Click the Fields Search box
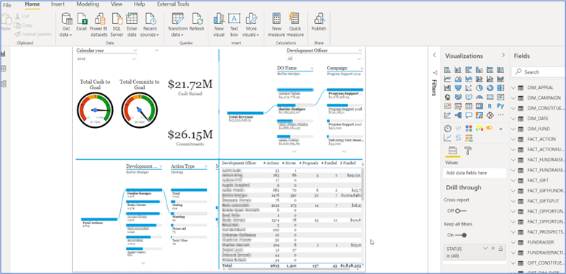The height and width of the screenshot is (274, 566). click(x=538, y=72)
